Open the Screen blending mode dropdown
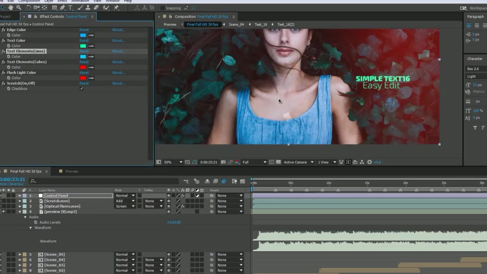Image resolution: width=487 pixels, height=274 pixels. [125, 207]
